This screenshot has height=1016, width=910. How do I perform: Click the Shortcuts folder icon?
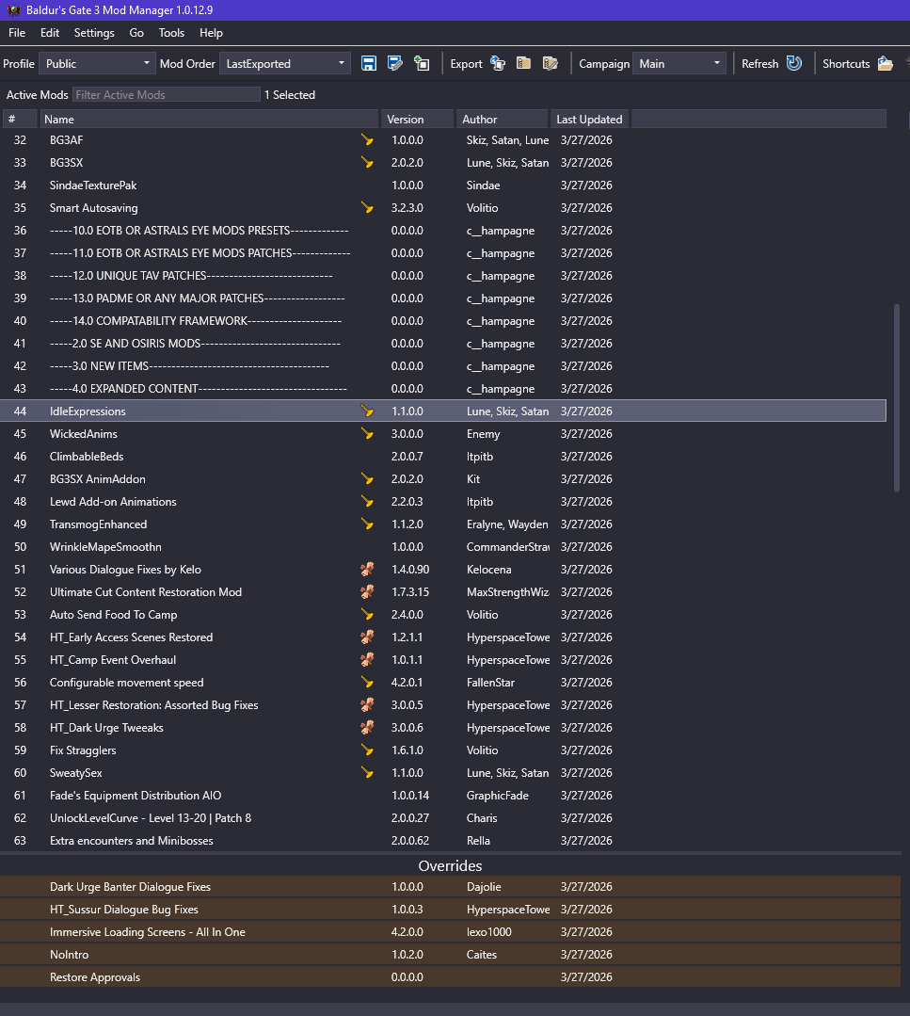tap(886, 63)
